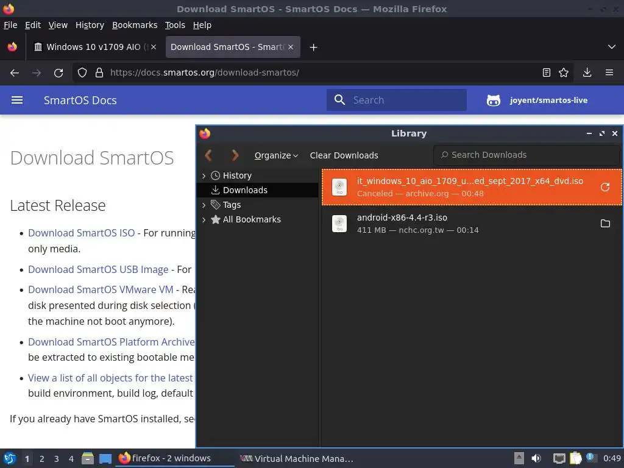The height and width of the screenshot is (468, 624).
Task: Click the Download SmartOS USB Image link
Action: coord(98,269)
